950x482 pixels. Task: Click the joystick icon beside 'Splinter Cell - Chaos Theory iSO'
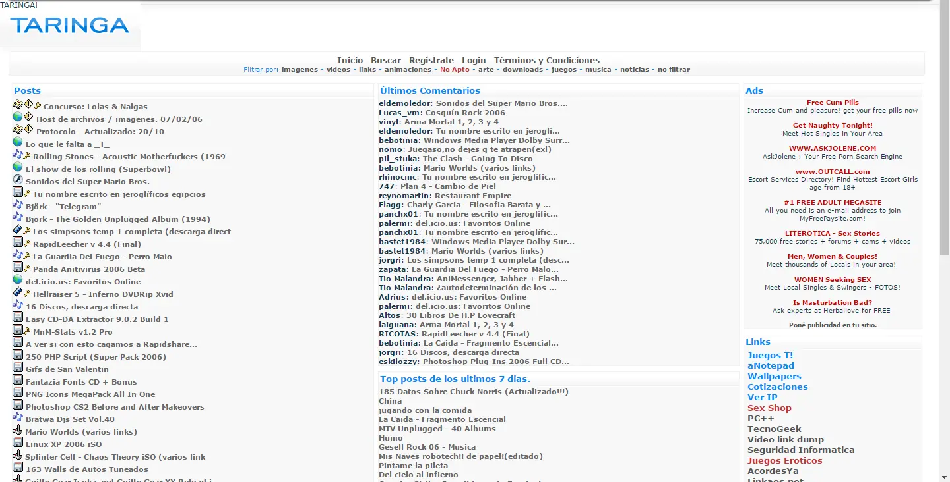coord(18,455)
